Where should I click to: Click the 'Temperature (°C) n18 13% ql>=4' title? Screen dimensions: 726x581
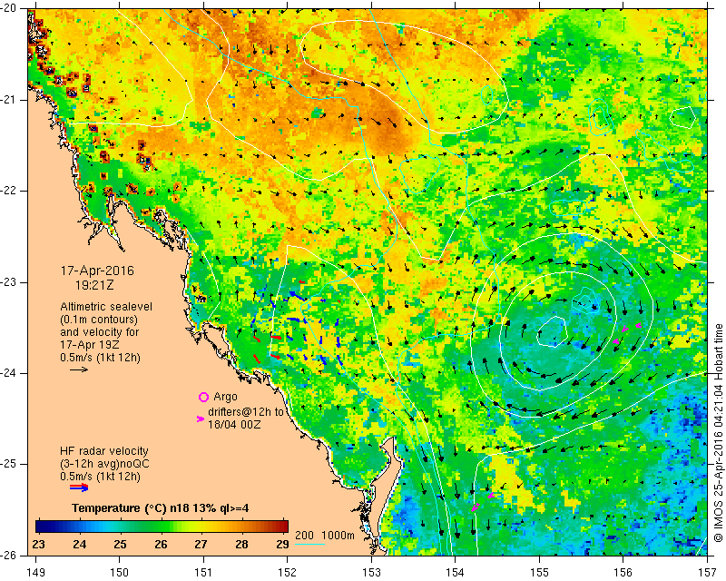[x=161, y=508]
